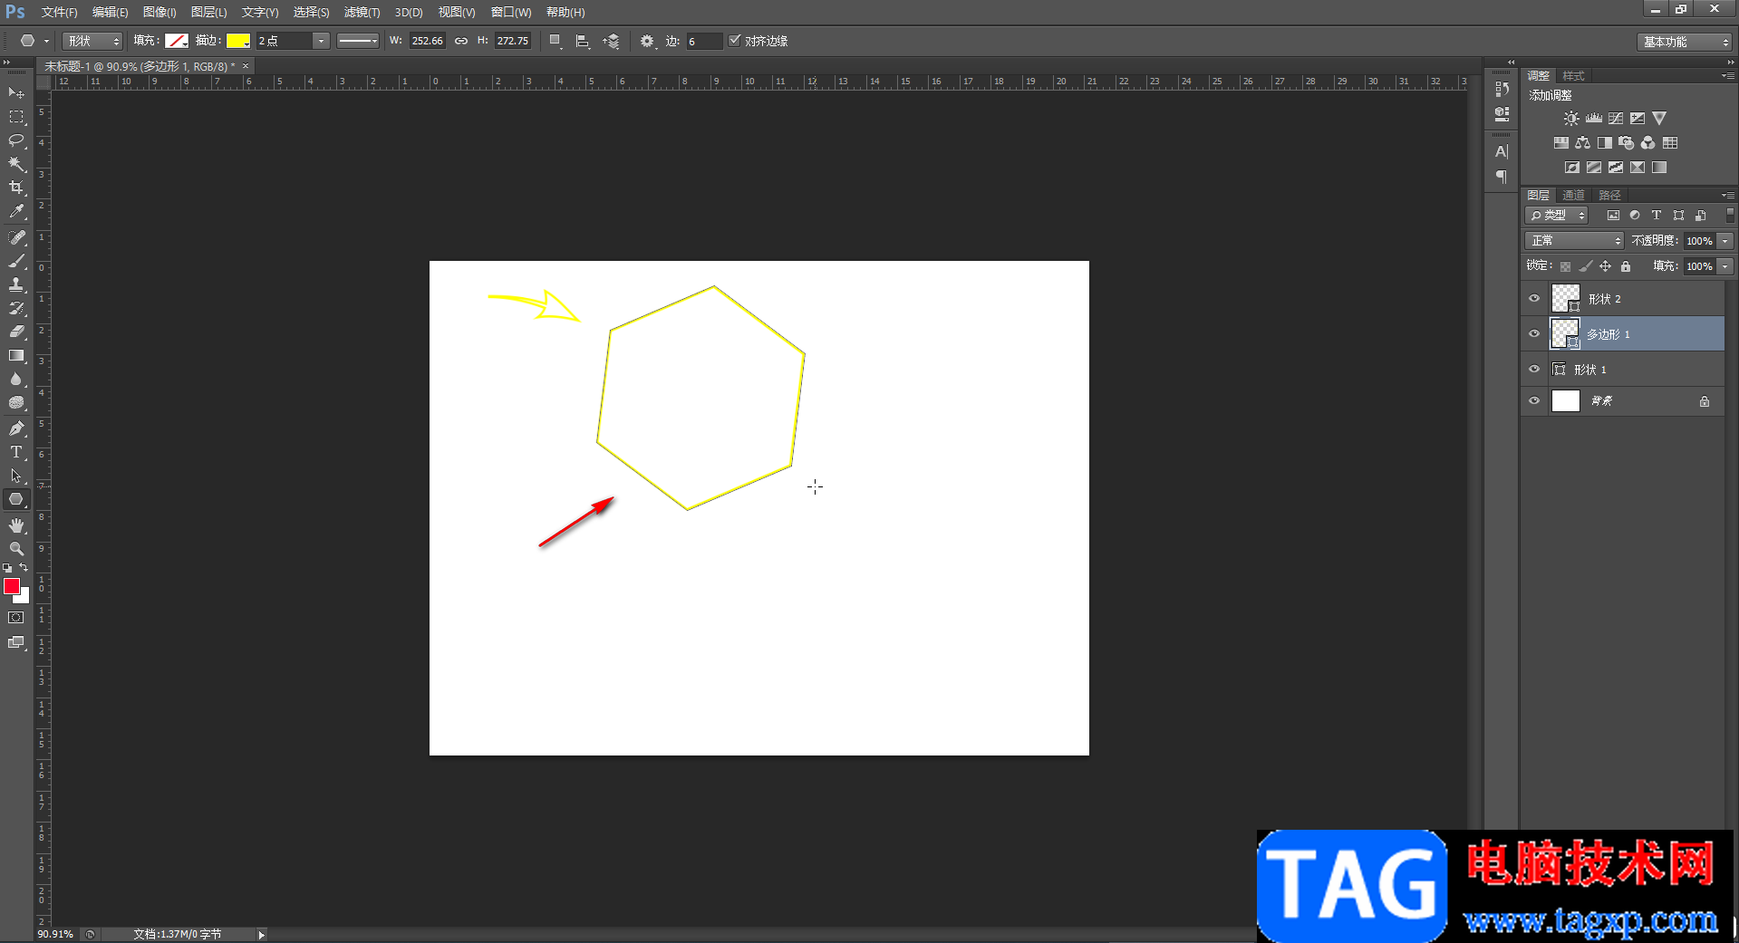Open the 文件(F) menu
This screenshot has height=943, width=1739.
pos(59,12)
